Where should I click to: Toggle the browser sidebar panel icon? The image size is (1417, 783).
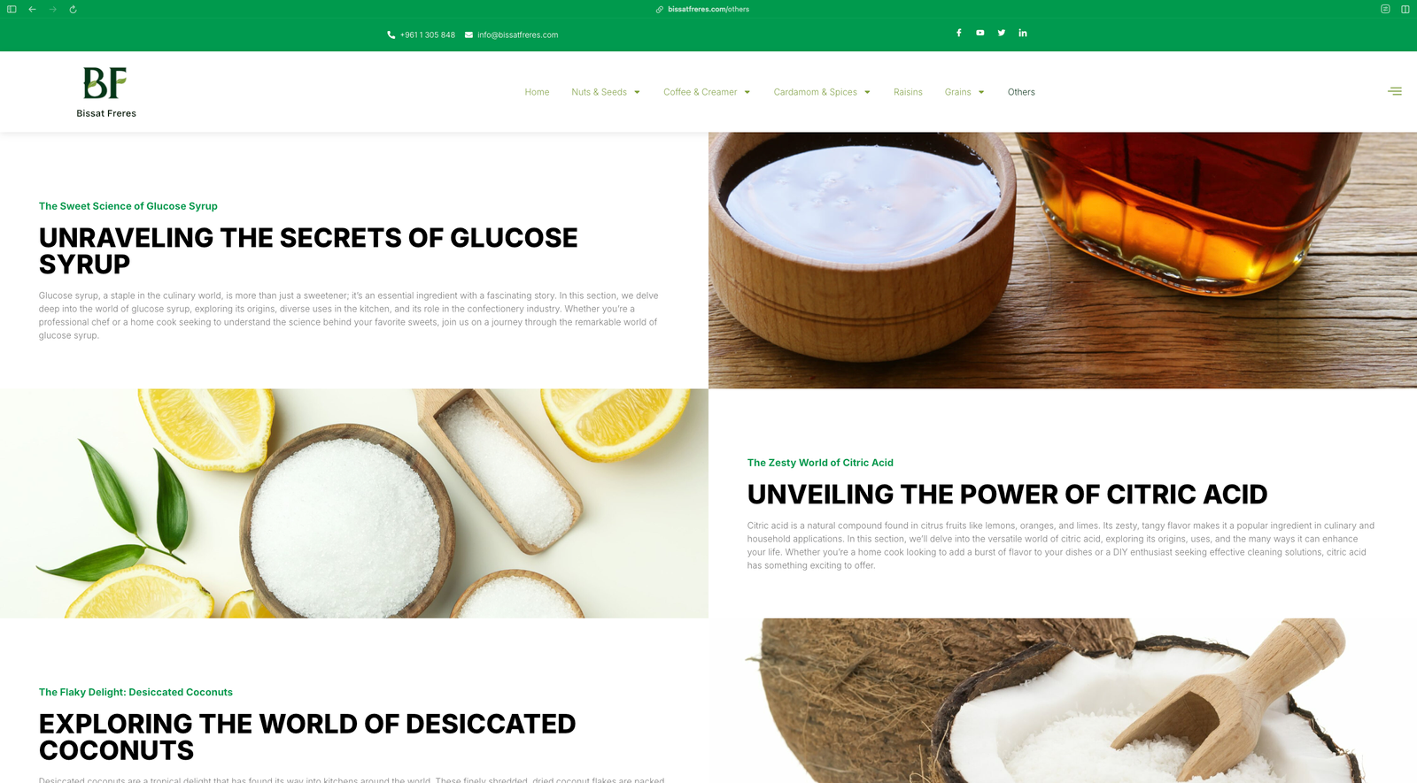(x=12, y=9)
